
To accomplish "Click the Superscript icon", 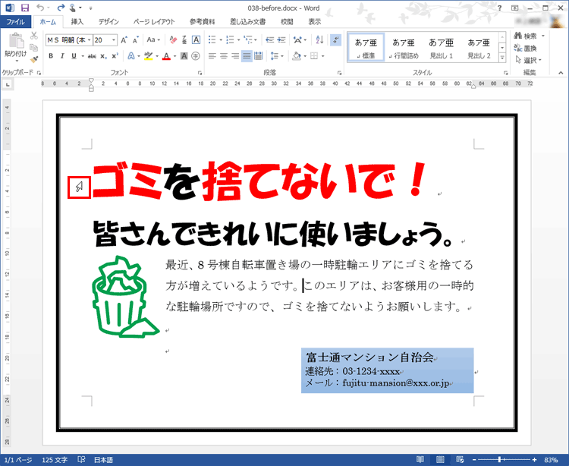I will coord(115,56).
